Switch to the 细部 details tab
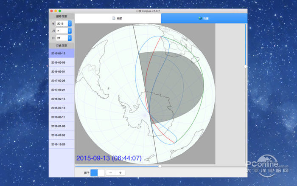Image resolution: width=297 pixels, height=186 pixels. pyautogui.click(x=118, y=18)
